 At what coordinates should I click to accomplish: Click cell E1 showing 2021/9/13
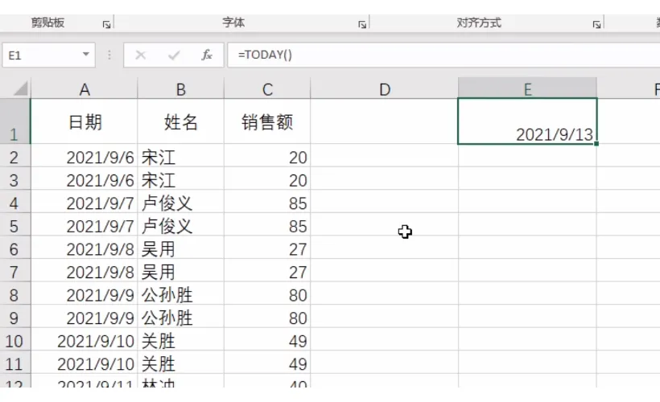[x=527, y=121]
